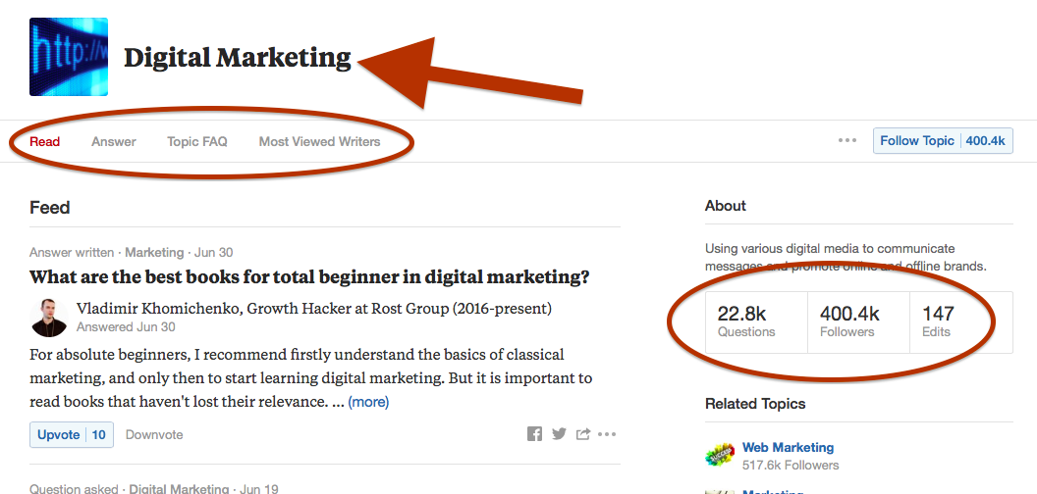The height and width of the screenshot is (494, 1037).
Task: Switch to the Answer tab
Action: (x=114, y=141)
